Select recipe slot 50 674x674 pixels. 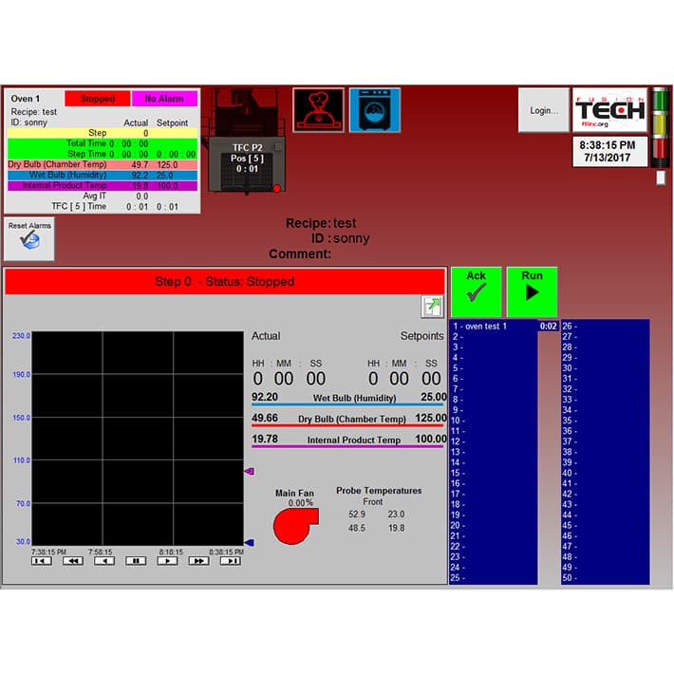pos(606,578)
